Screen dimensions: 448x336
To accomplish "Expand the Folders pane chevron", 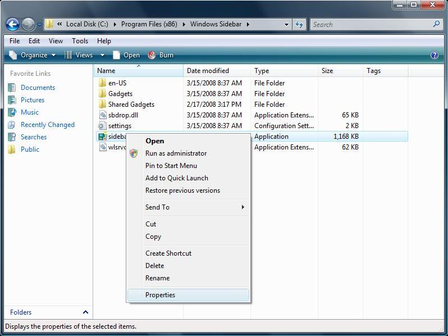I will pos(85,312).
